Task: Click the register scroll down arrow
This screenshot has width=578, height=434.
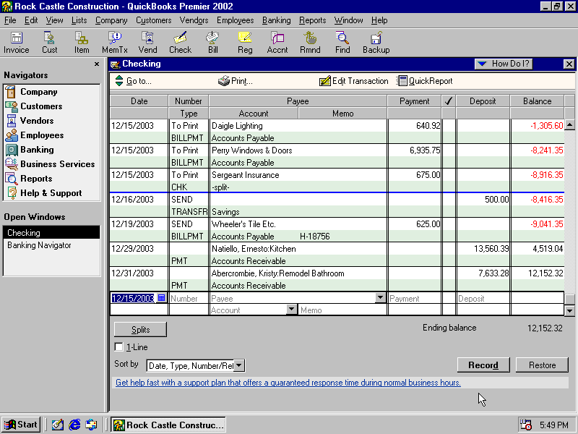Action: coord(569,311)
